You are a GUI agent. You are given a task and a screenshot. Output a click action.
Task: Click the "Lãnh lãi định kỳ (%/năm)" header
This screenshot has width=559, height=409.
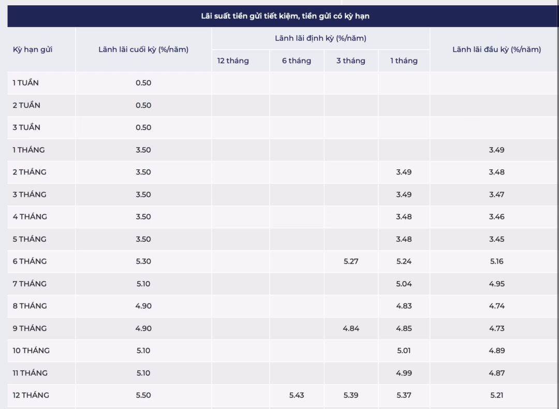pyautogui.click(x=320, y=38)
